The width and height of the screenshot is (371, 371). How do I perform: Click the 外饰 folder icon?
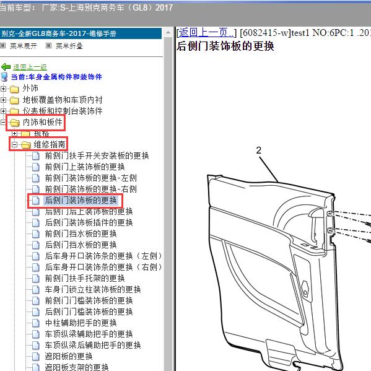click(x=14, y=89)
